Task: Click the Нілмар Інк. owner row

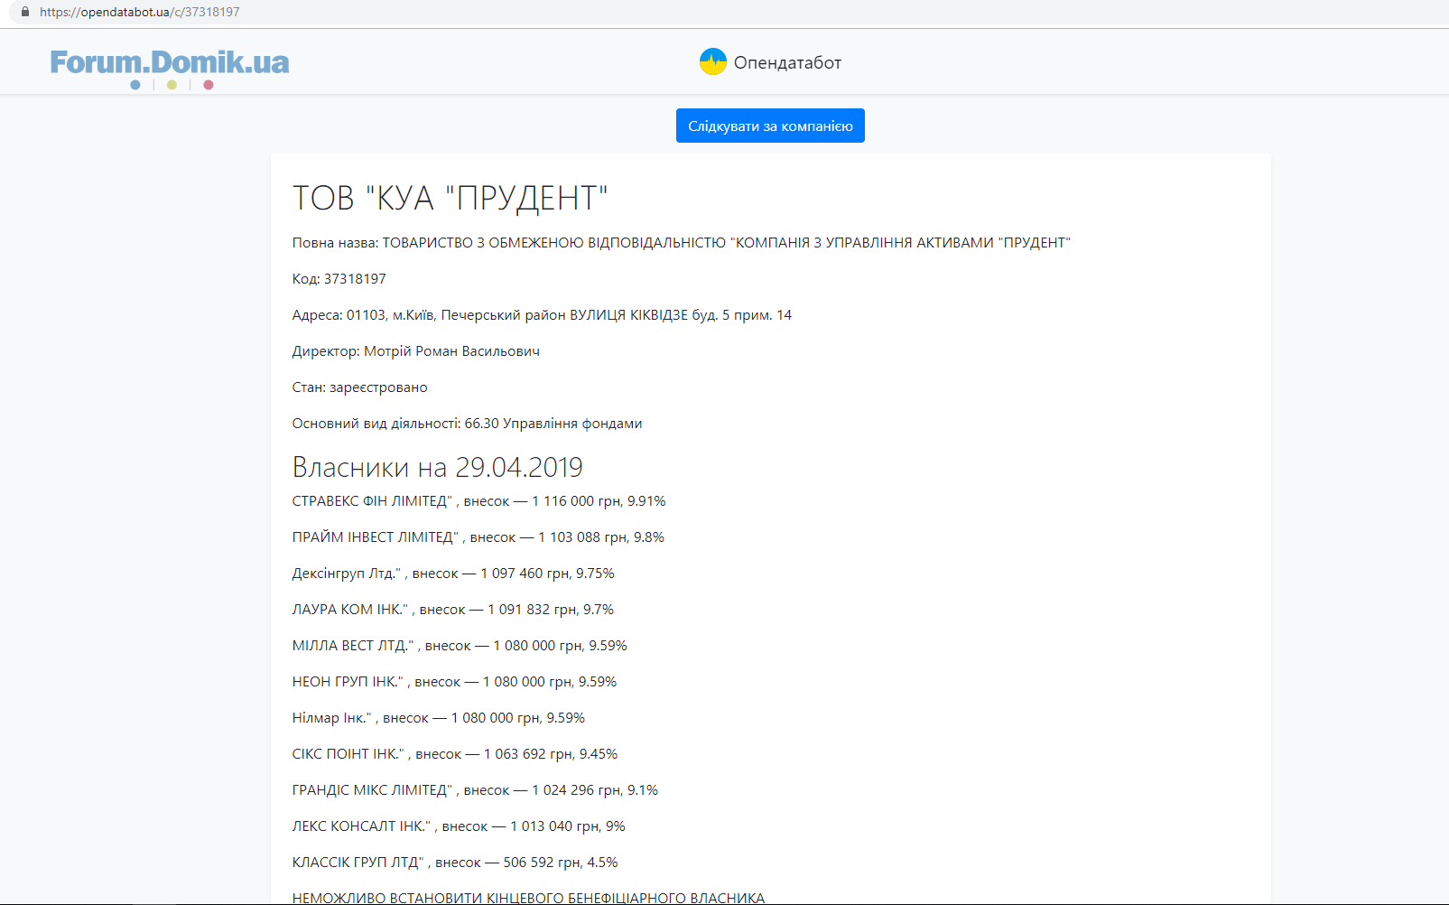Action: 439,718
